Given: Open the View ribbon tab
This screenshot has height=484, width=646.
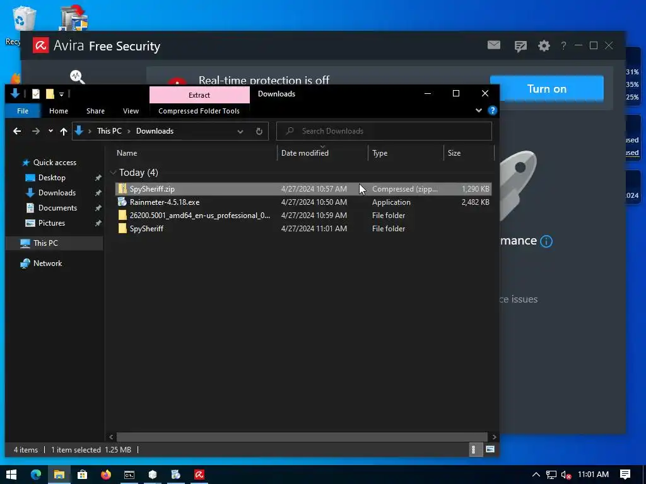Looking at the screenshot, I should point(131,111).
